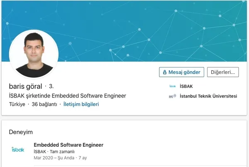The height and width of the screenshot is (167, 249).
Task: Open the 36 bağlantı connections count
Action: (x=44, y=105)
